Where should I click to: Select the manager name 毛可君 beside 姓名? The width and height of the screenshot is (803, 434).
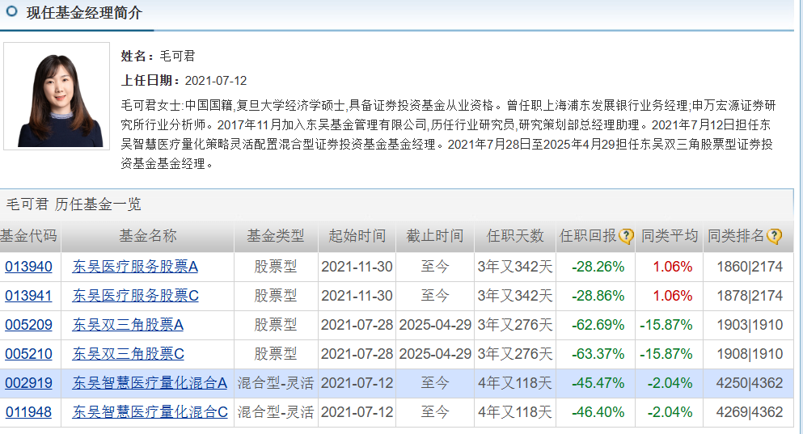click(177, 57)
